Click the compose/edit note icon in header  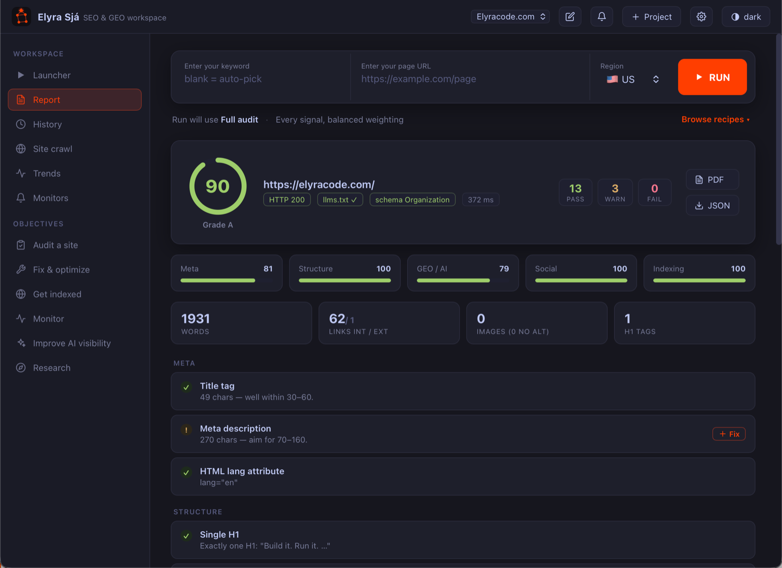point(570,17)
